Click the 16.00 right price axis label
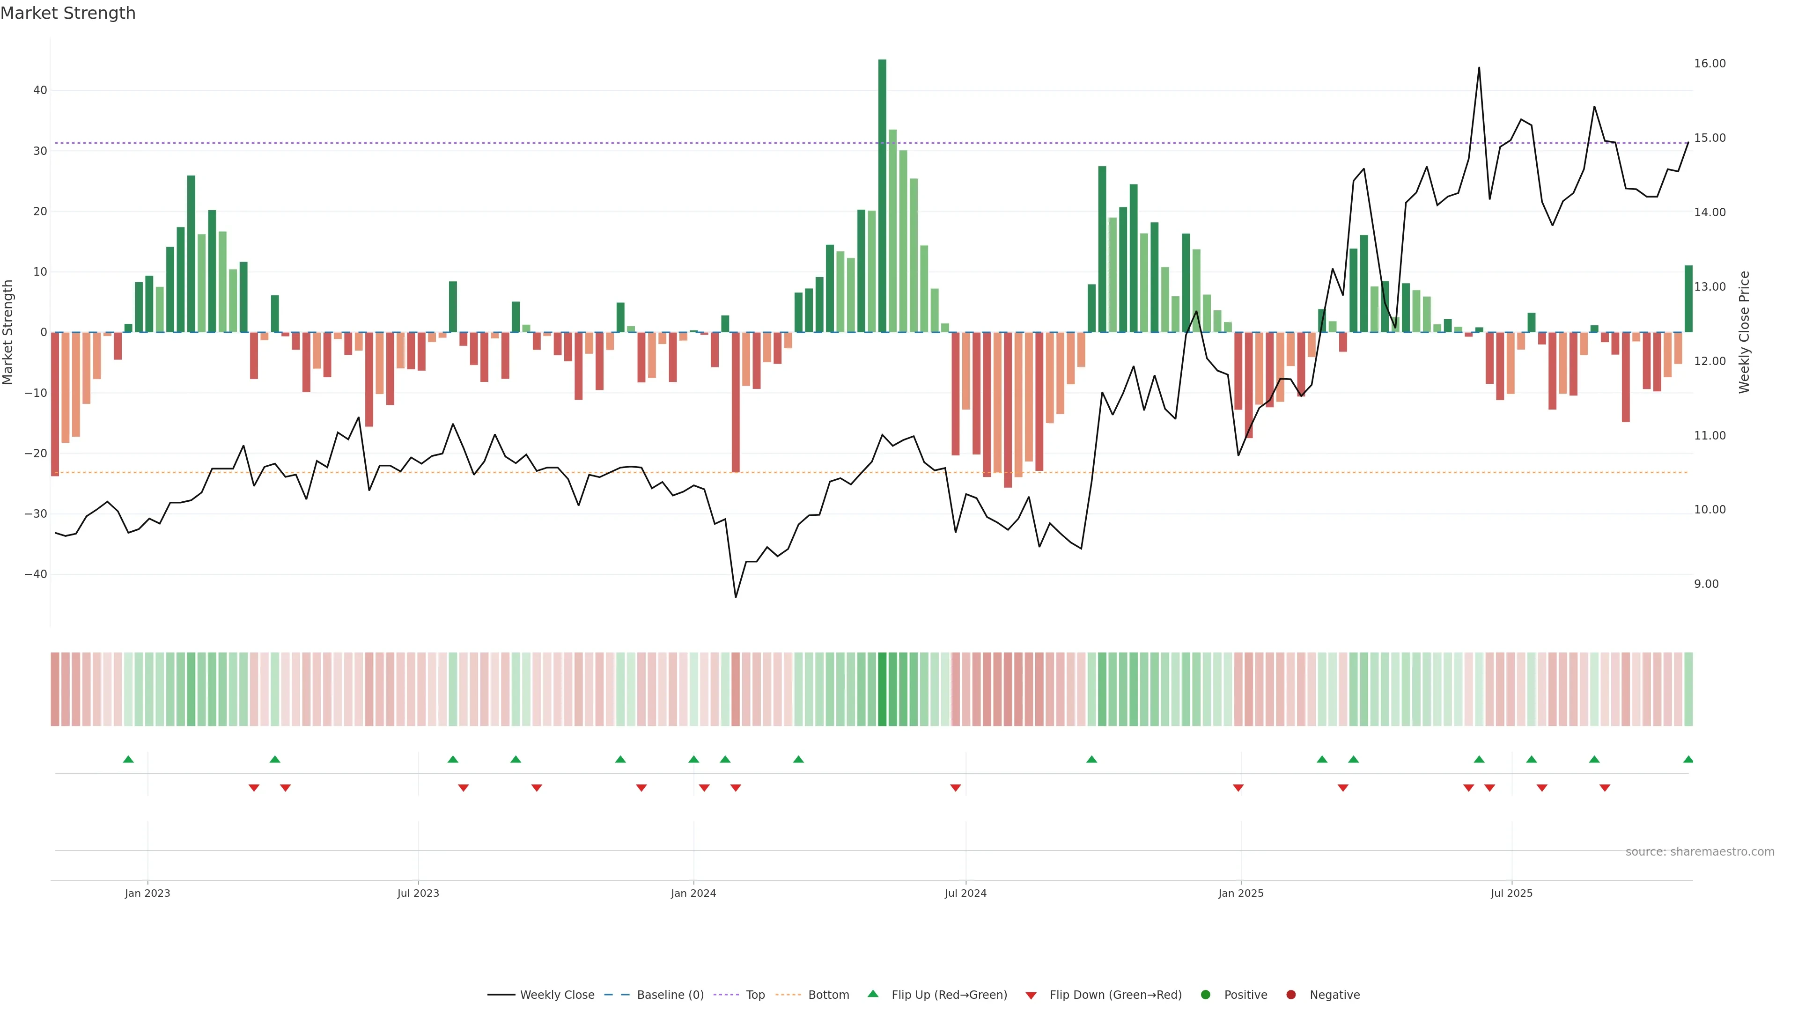The width and height of the screenshot is (1798, 1011). click(1710, 64)
